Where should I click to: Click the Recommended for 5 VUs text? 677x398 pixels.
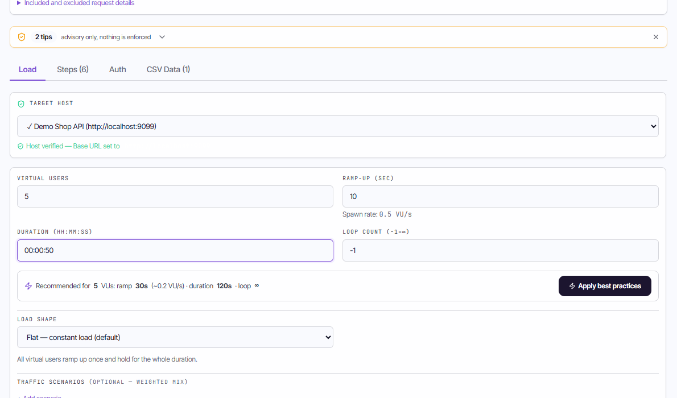coord(147,286)
